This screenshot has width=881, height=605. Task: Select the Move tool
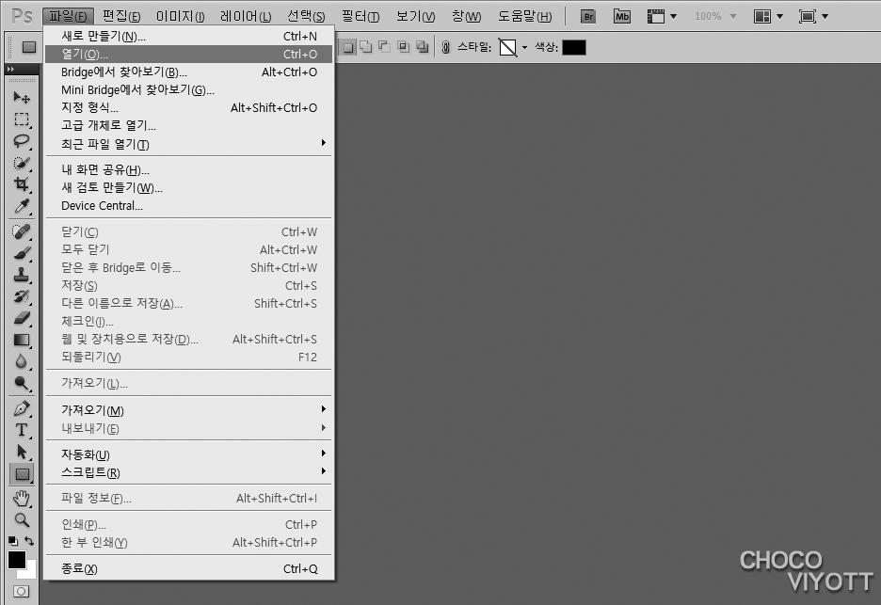click(x=21, y=97)
